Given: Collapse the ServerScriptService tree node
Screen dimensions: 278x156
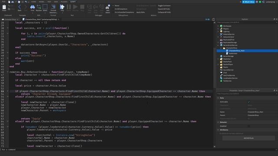Looking at the screenshot, I should pos(218,45).
